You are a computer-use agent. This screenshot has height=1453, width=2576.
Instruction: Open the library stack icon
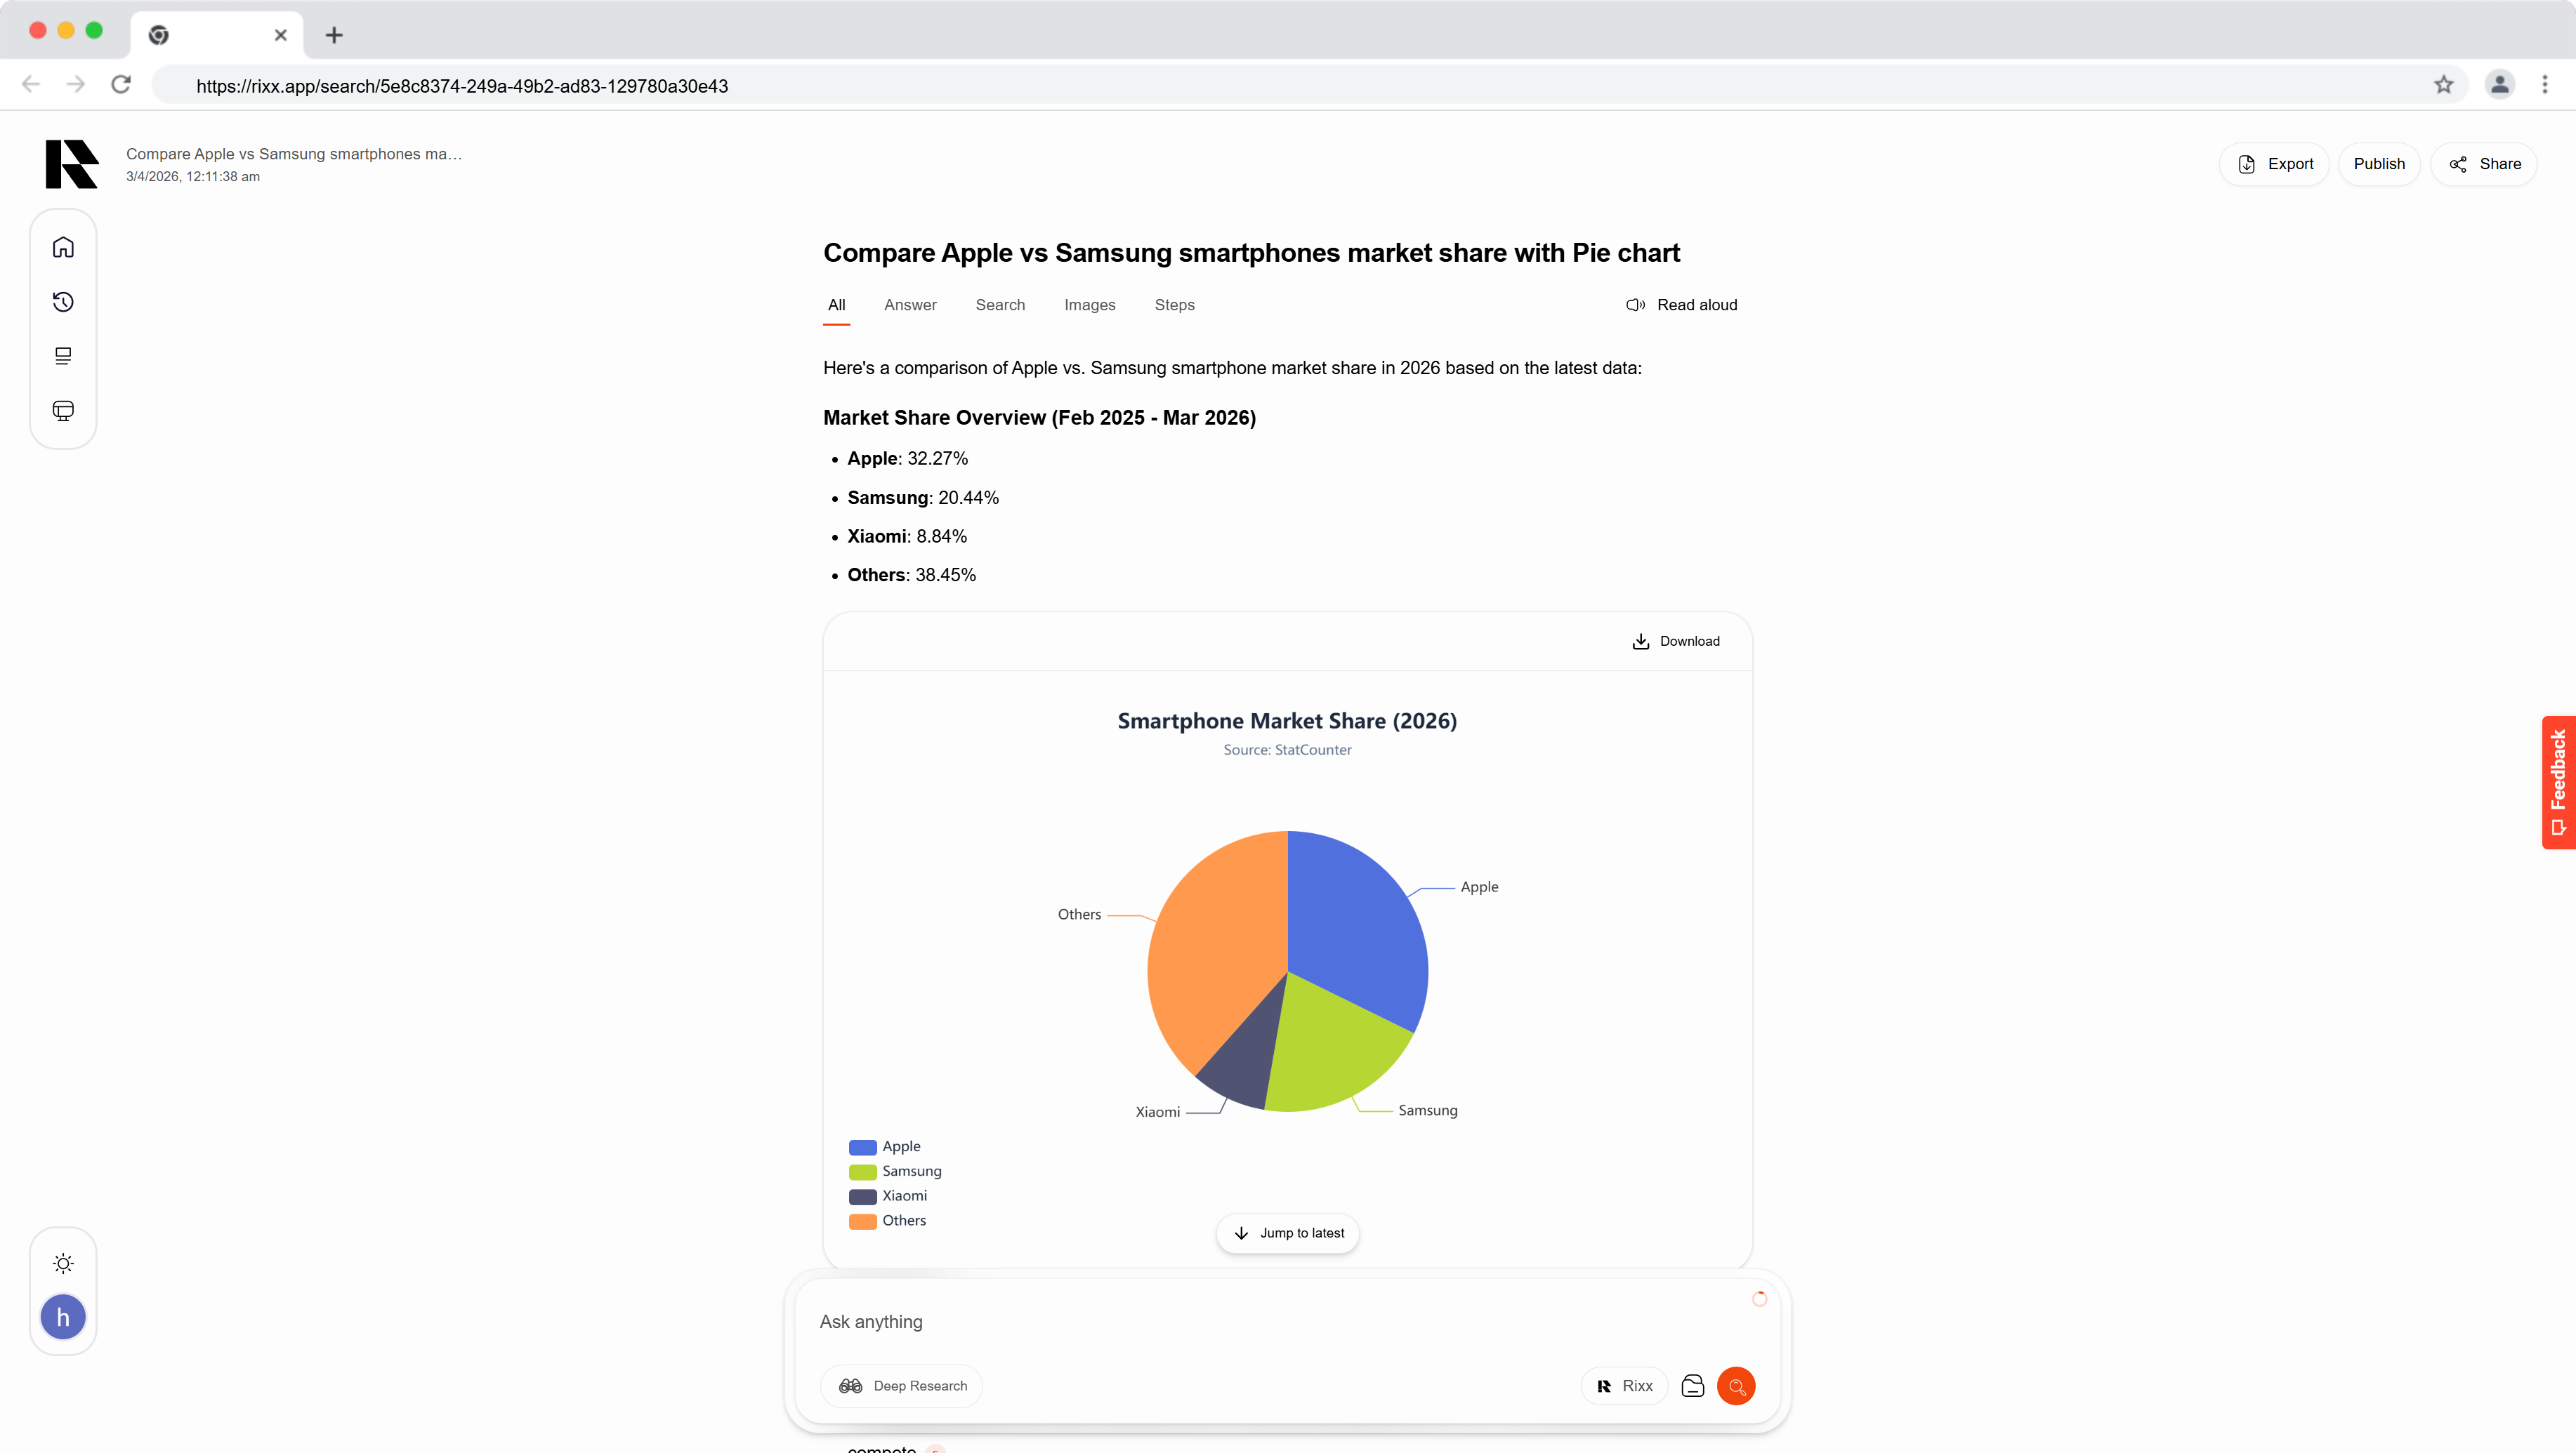pyautogui.click(x=63, y=356)
